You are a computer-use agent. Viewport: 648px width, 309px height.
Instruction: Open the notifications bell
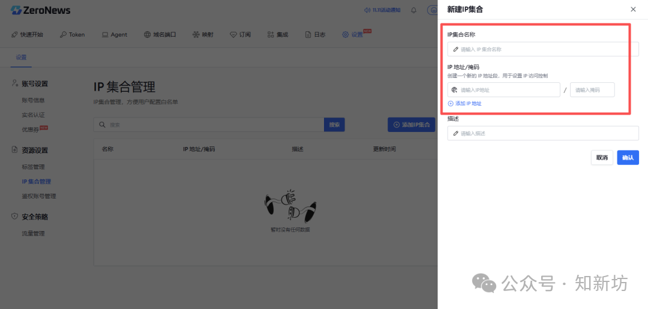(x=413, y=10)
